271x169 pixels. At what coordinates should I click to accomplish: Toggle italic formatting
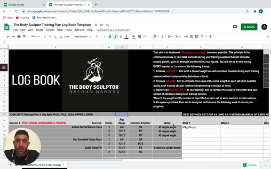[115, 37]
